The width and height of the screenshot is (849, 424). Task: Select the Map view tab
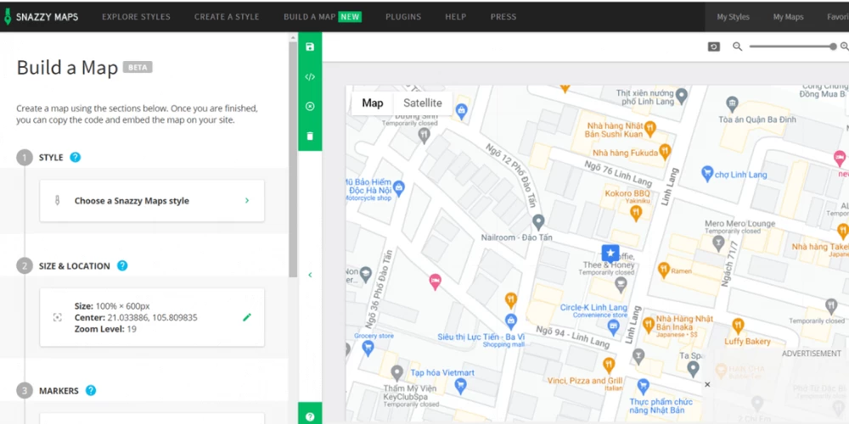[x=373, y=103]
